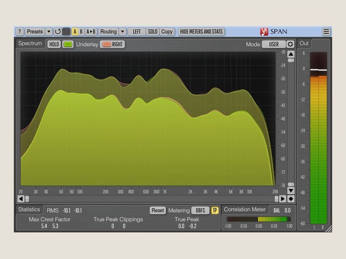
Task: Click the undo circular arrow icon
Action: [x=58, y=32]
